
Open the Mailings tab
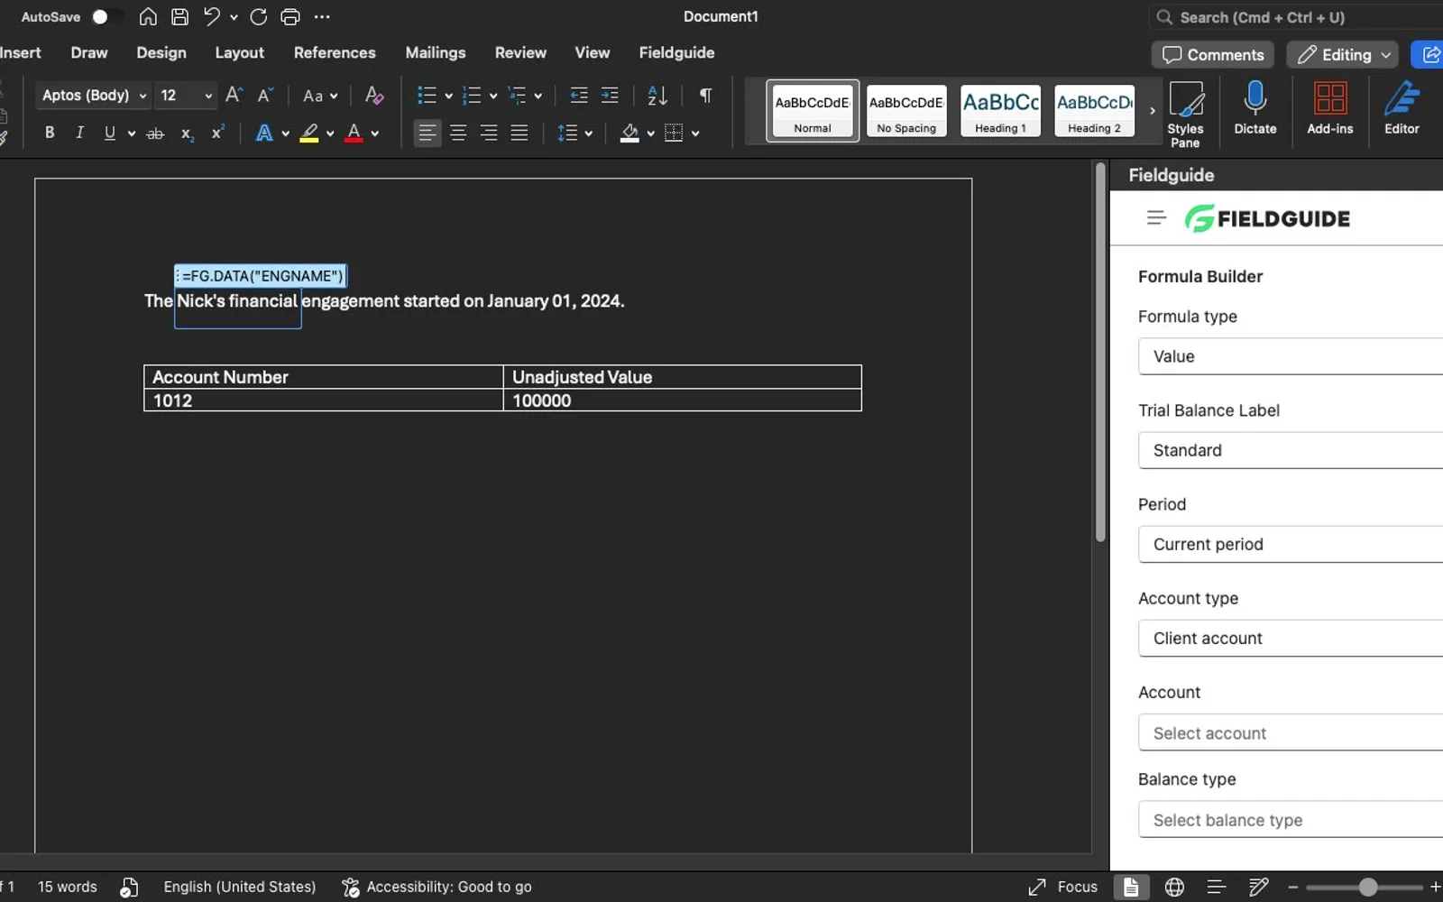tap(436, 52)
